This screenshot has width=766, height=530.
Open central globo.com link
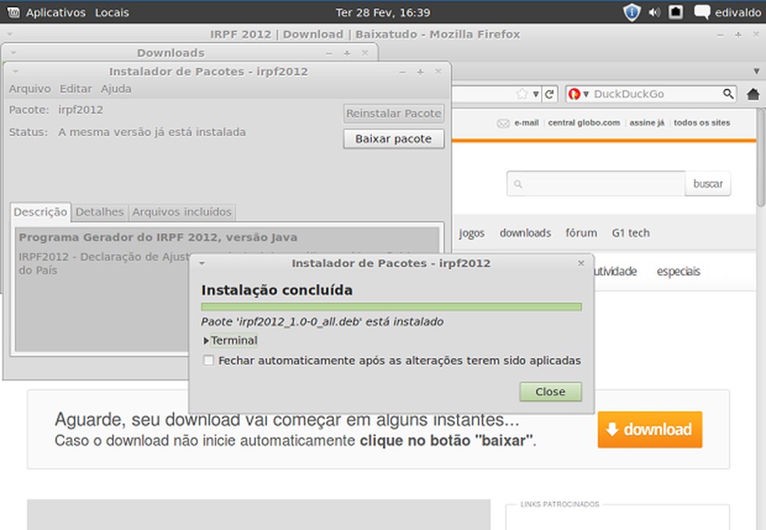(x=584, y=123)
